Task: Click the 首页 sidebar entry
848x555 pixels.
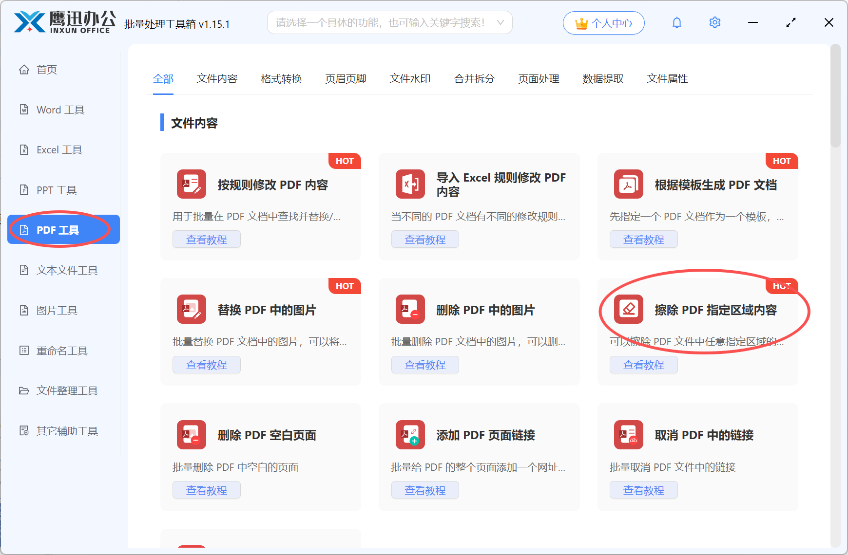Action: coord(46,69)
